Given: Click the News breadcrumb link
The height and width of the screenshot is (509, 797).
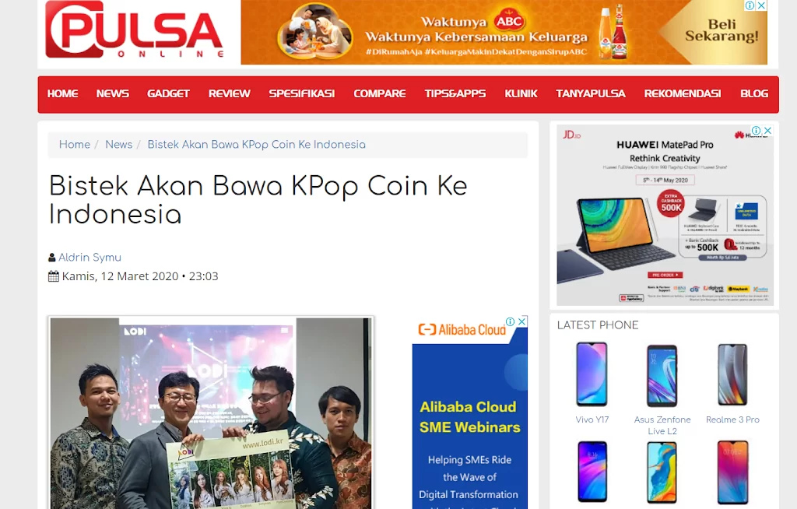Looking at the screenshot, I should tap(118, 145).
